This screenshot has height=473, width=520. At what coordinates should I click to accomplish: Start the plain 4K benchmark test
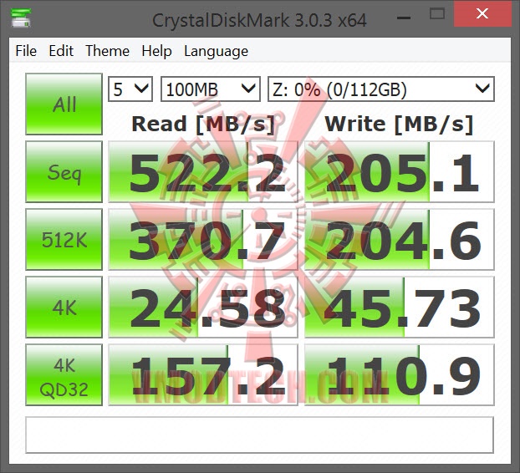64,308
